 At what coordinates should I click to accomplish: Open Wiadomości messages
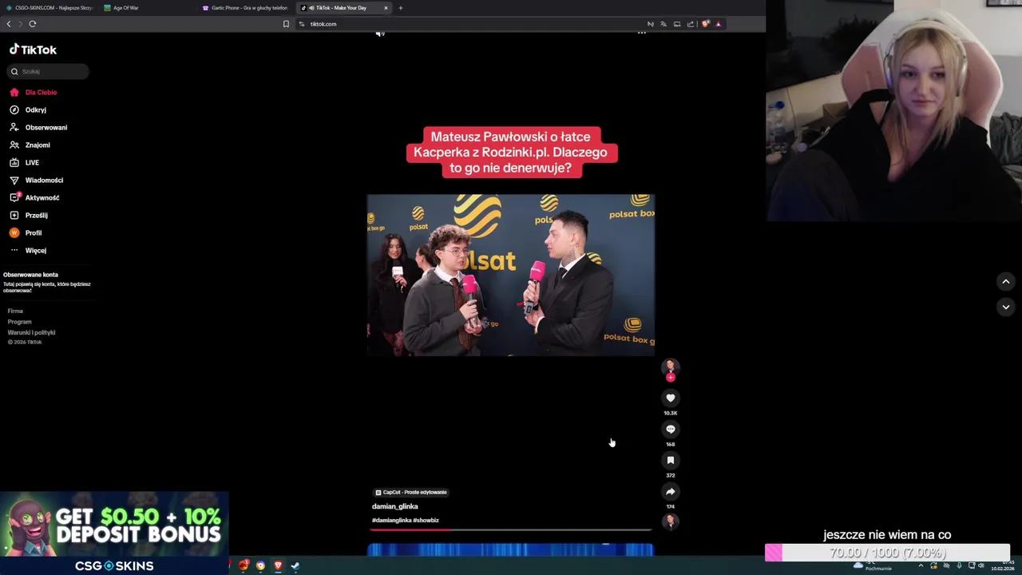(x=37, y=180)
